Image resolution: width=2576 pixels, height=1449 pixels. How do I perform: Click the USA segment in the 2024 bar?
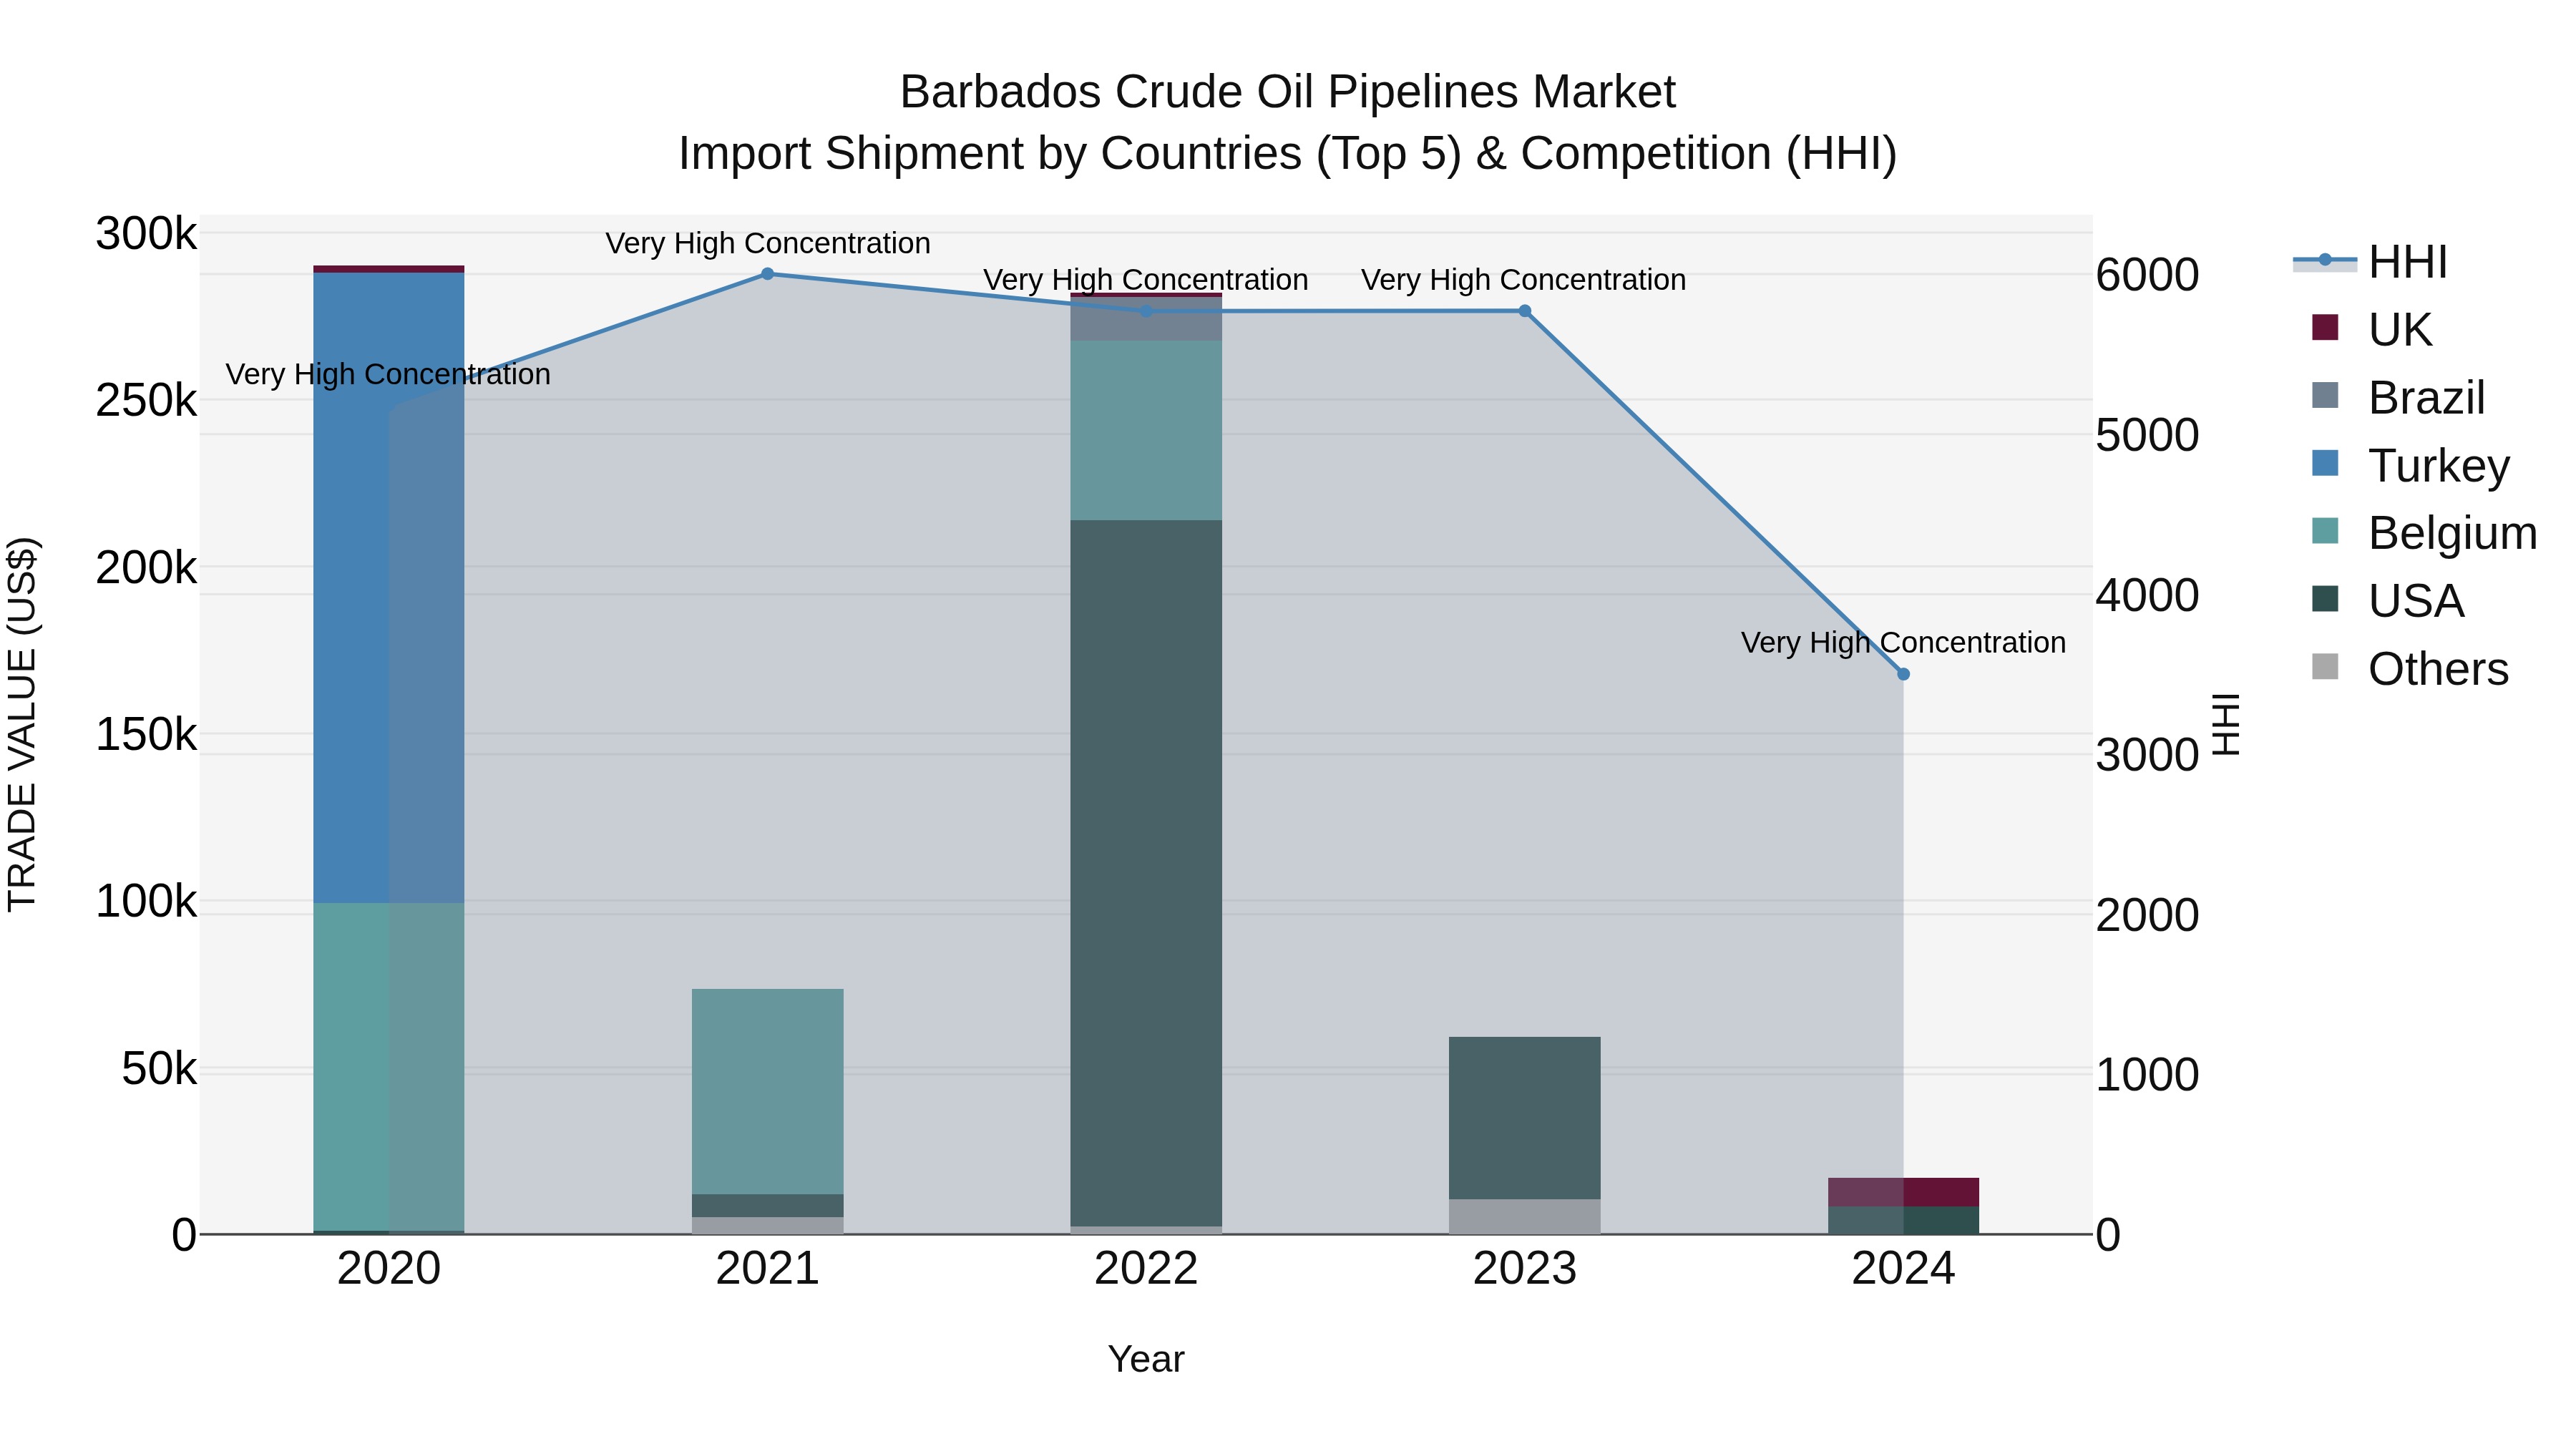[1903, 1220]
